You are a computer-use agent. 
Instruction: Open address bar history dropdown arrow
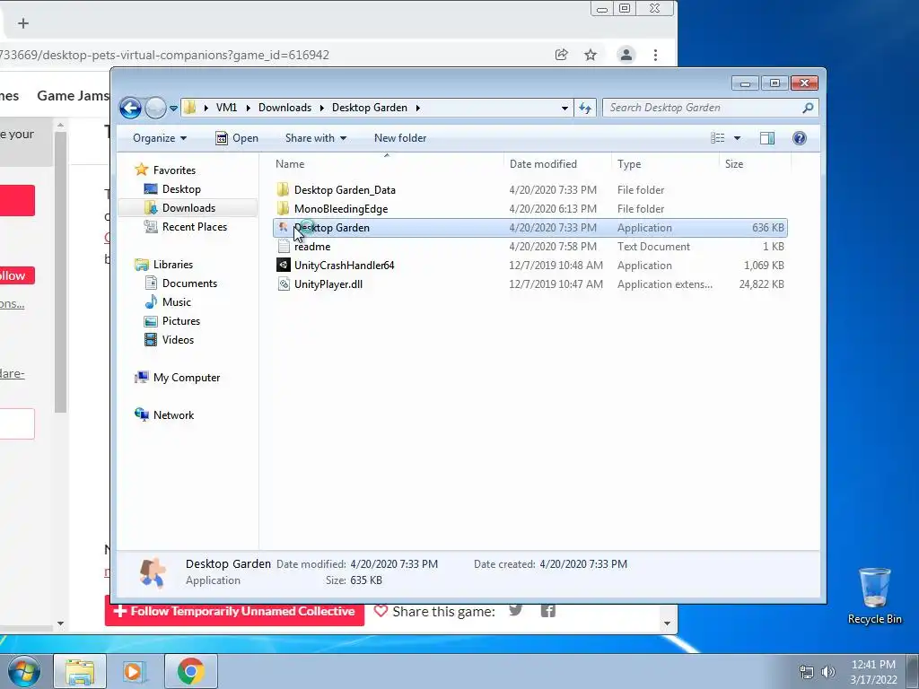click(565, 108)
